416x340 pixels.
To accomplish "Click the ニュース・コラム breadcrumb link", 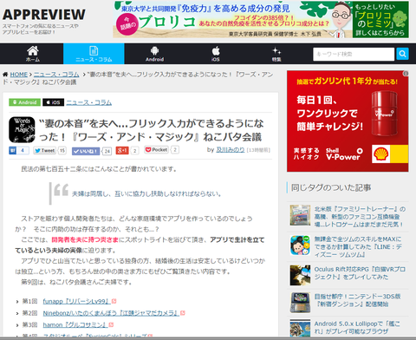I will click(56, 75).
